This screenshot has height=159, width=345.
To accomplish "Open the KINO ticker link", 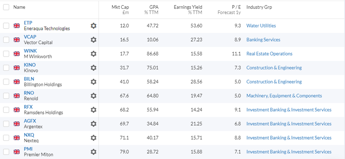I will (30, 65).
